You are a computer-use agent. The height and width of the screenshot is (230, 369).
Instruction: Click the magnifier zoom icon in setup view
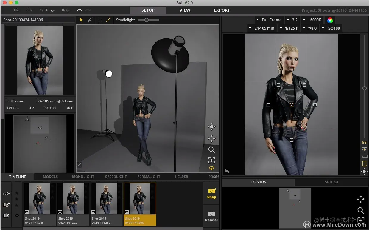coord(211,150)
